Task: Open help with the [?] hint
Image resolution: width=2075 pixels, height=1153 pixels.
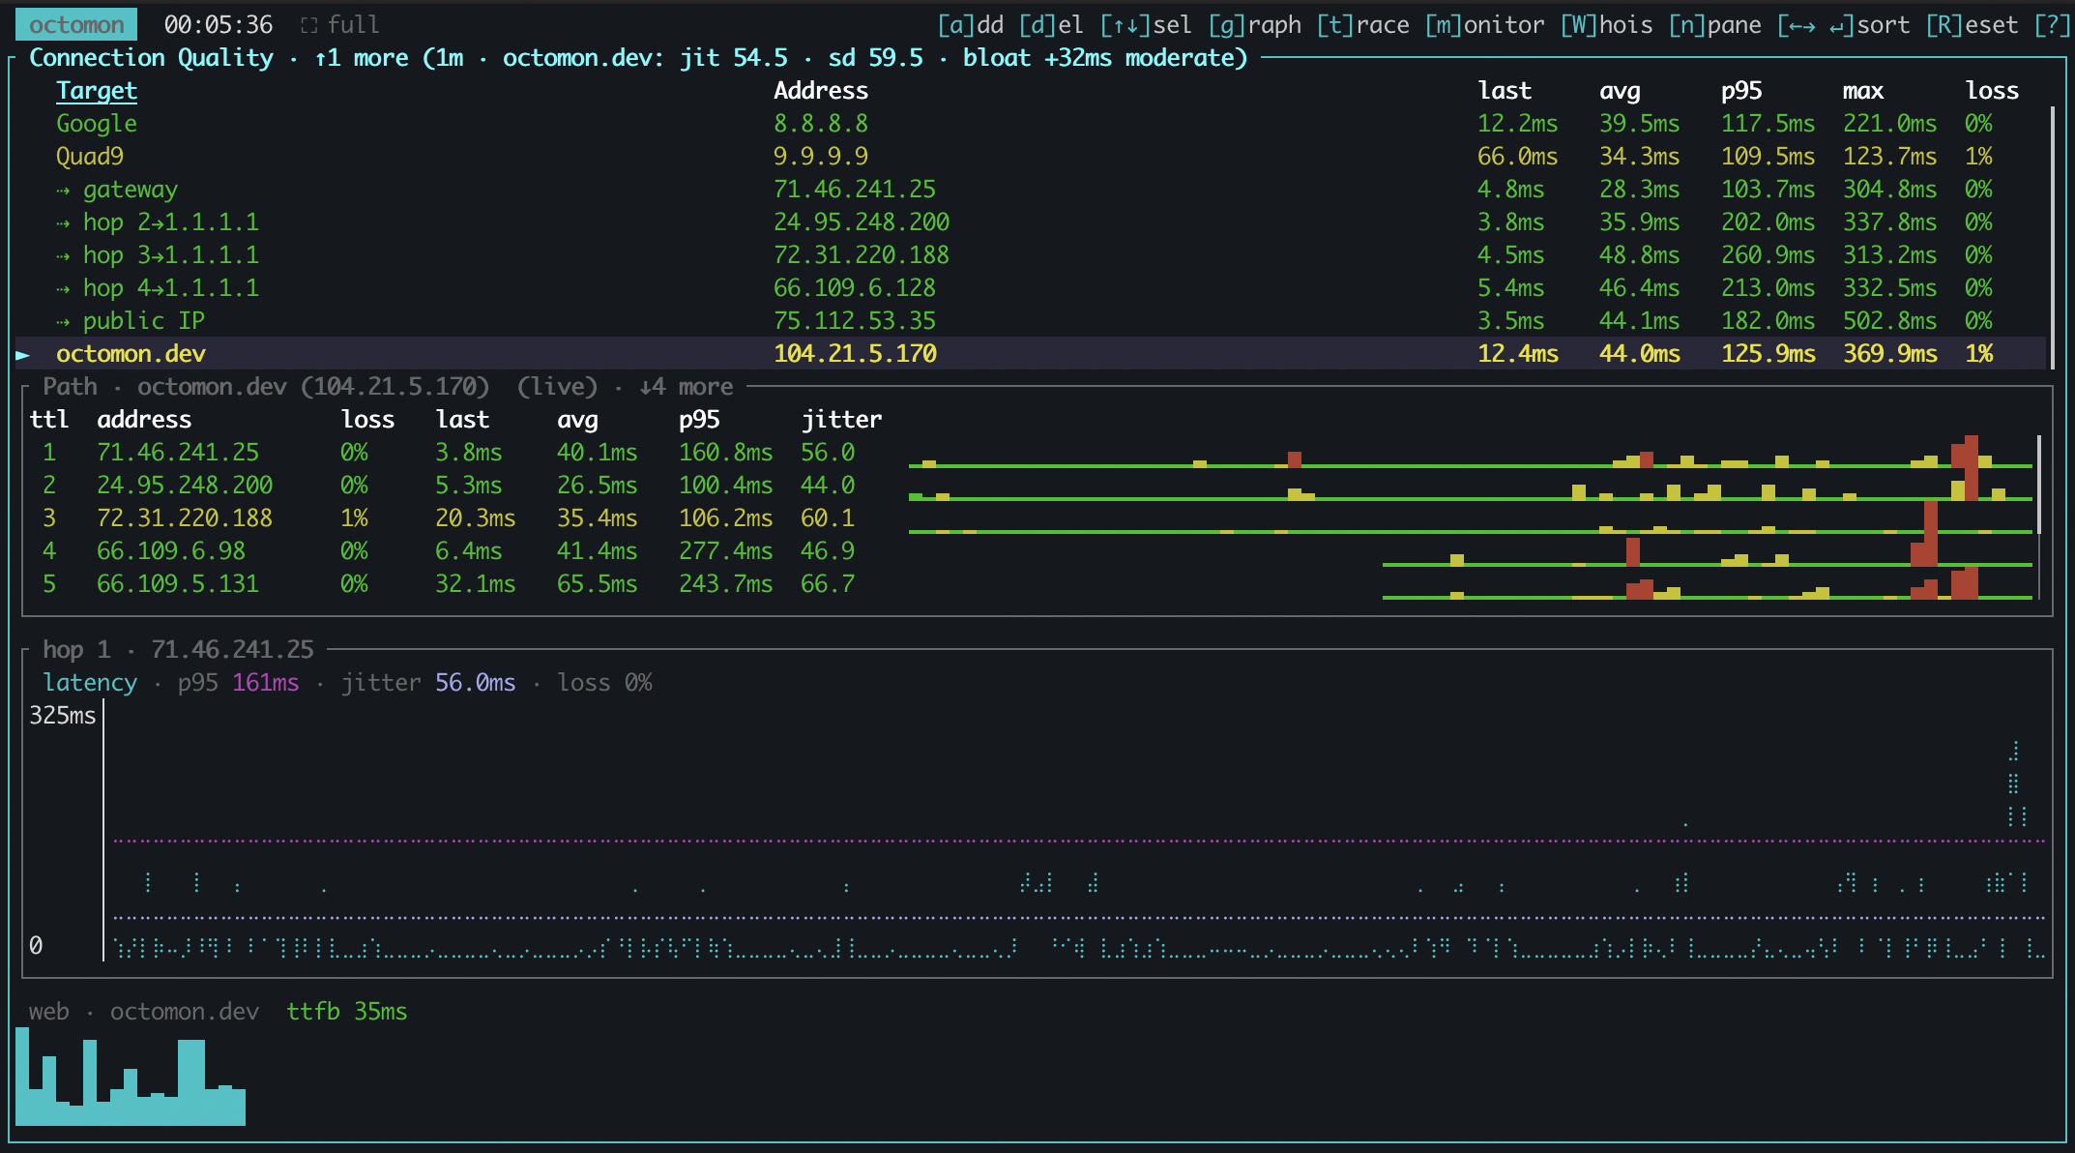Action: pos(2052,24)
